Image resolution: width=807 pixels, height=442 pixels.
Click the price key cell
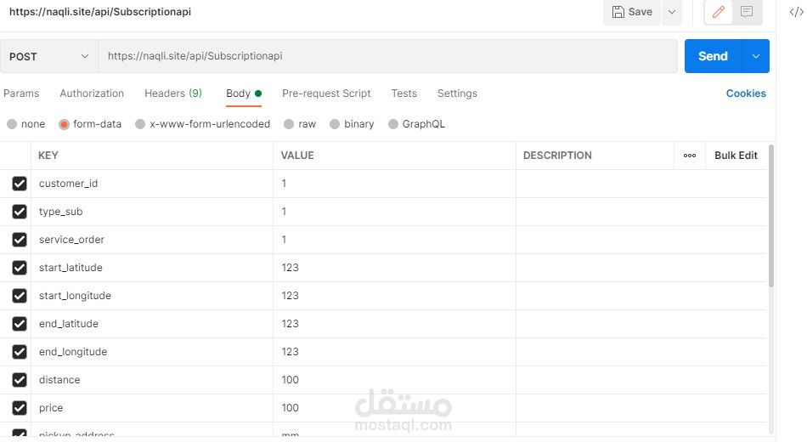coord(152,408)
